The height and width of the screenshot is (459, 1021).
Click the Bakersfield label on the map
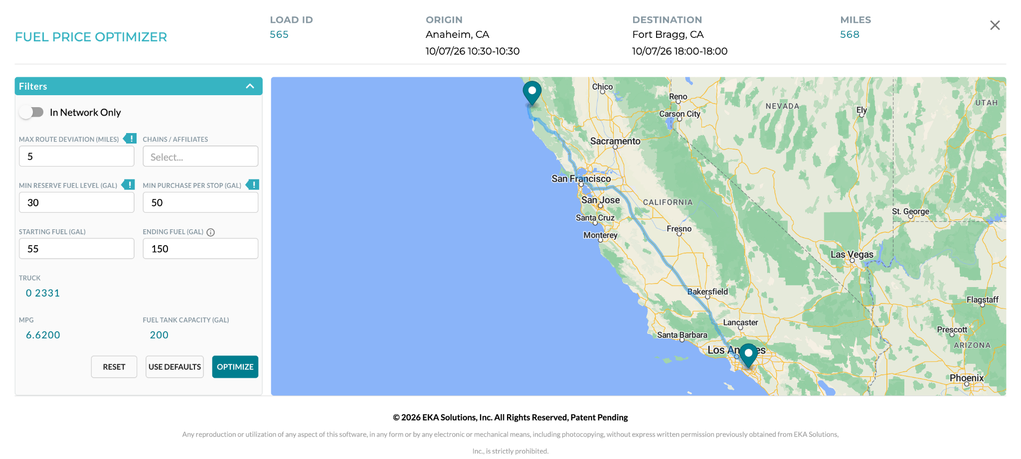click(x=707, y=292)
